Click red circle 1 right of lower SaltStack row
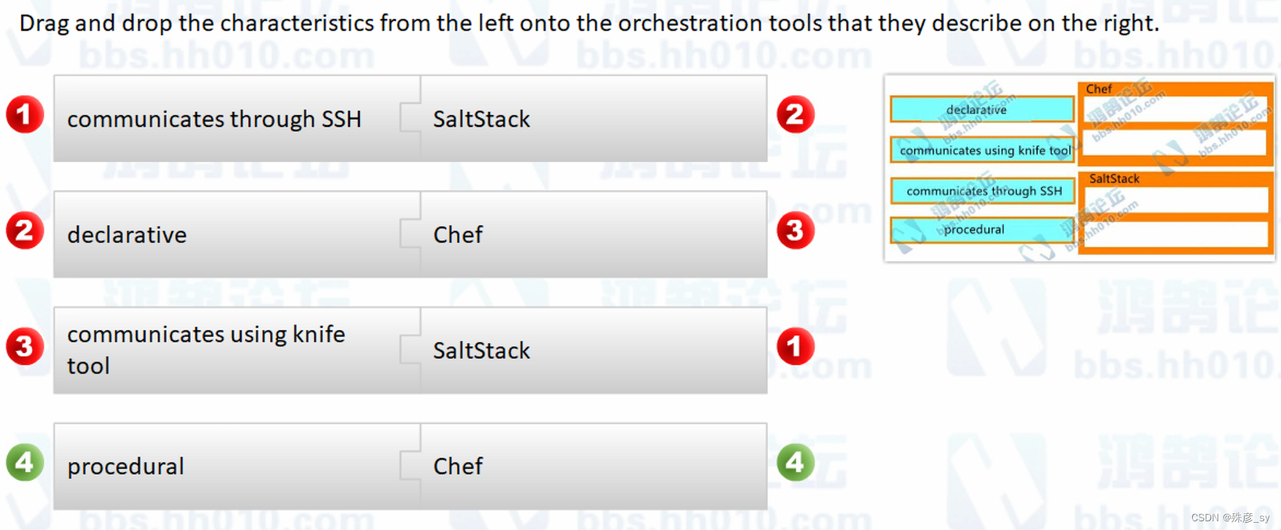1281x530 pixels. (795, 347)
